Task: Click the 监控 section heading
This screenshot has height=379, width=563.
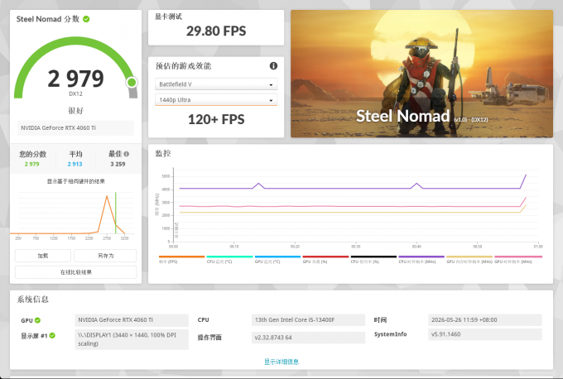Action: click(x=162, y=153)
